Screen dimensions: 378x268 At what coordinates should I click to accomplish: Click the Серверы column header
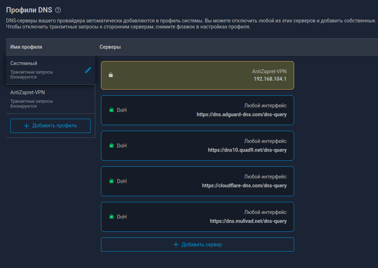click(110, 47)
